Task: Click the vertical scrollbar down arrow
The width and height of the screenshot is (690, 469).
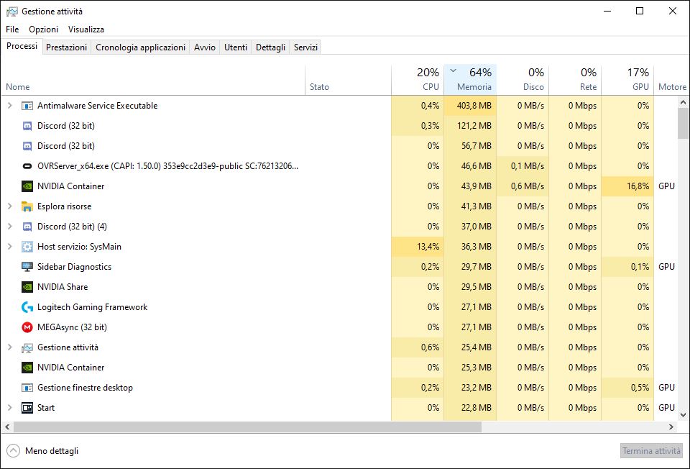Action: [683, 415]
